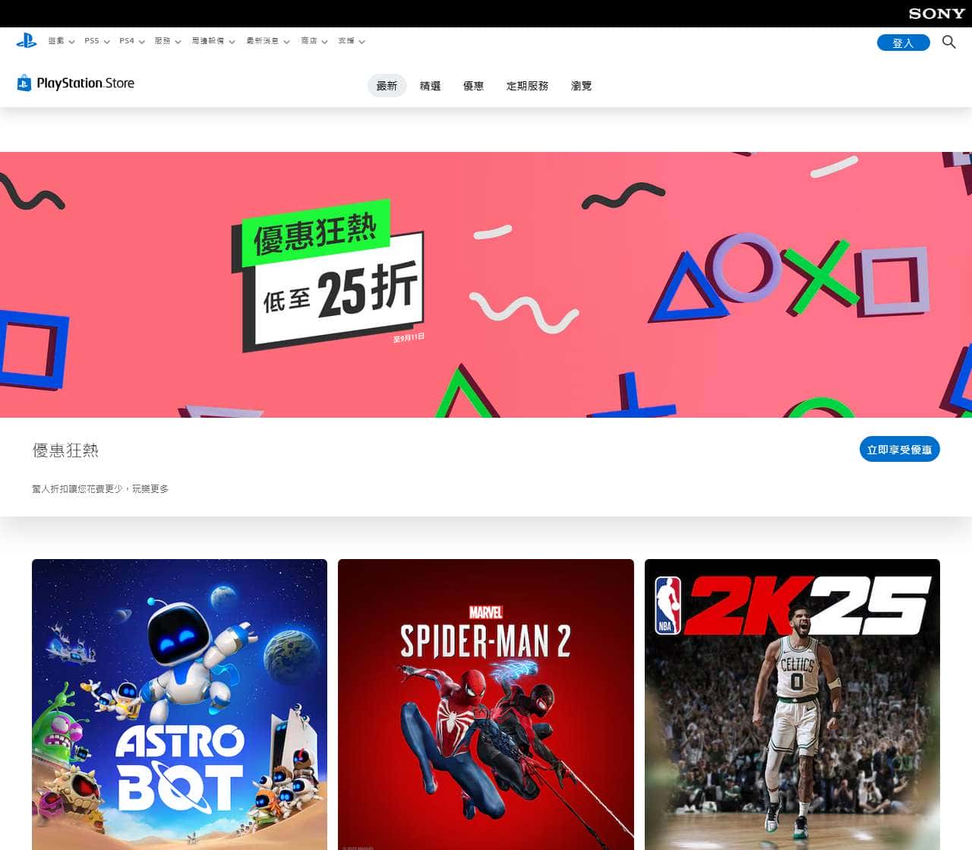Expand the PS5 dropdown menu

pyautogui.click(x=97, y=41)
